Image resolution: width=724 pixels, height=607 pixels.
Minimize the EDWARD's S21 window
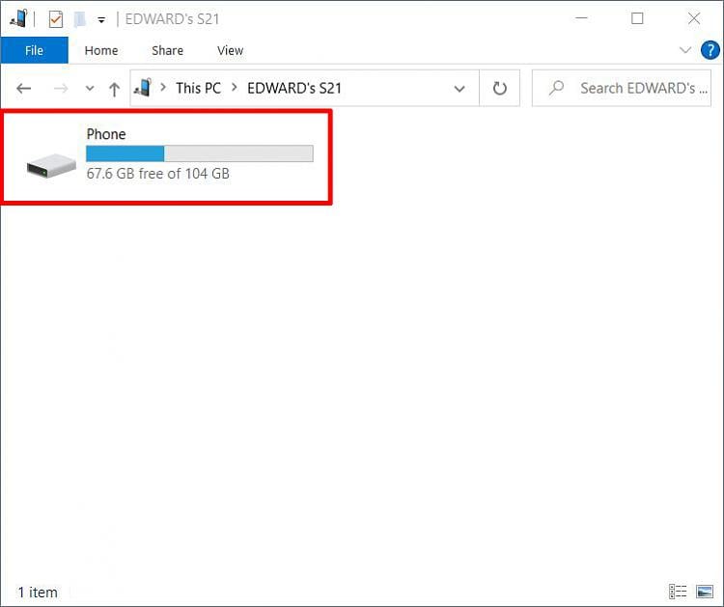pyautogui.click(x=581, y=18)
